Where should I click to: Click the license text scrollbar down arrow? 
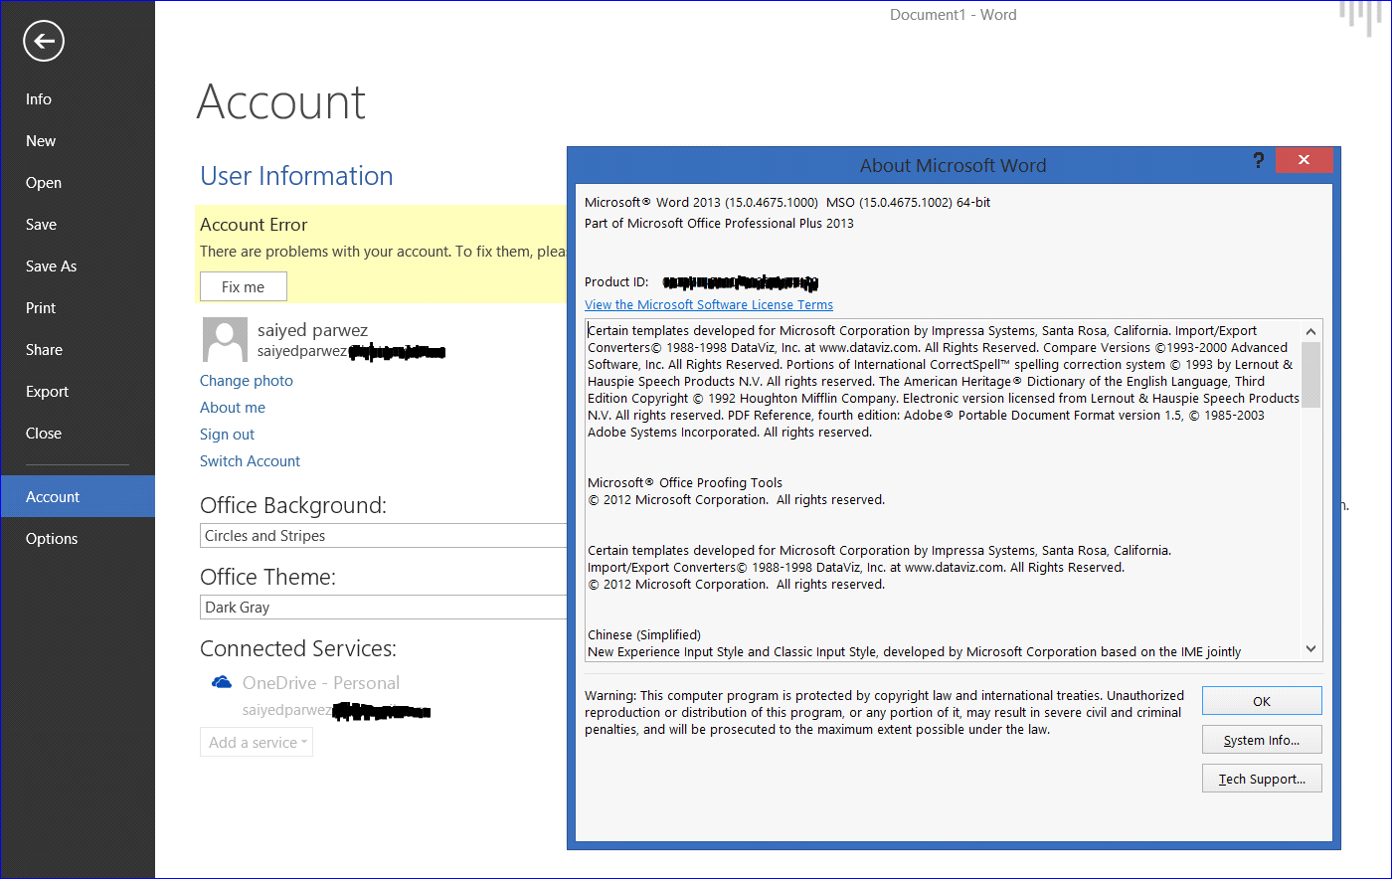pyautogui.click(x=1310, y=648)
